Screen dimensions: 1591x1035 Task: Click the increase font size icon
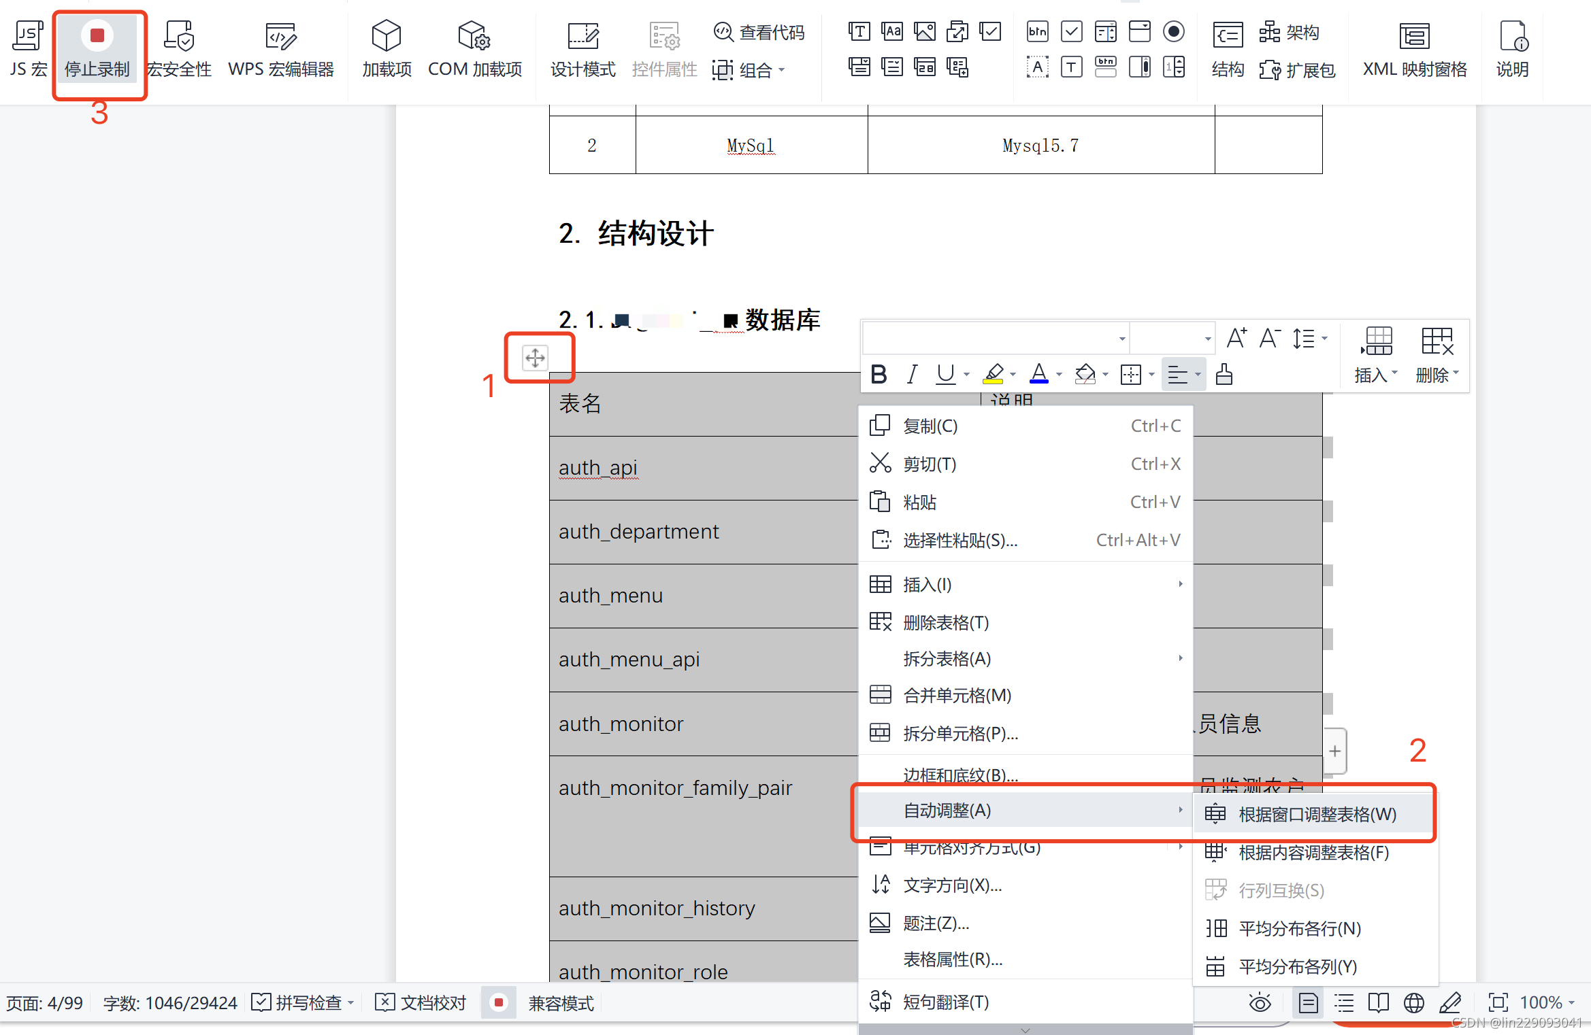coord(1236,338)
